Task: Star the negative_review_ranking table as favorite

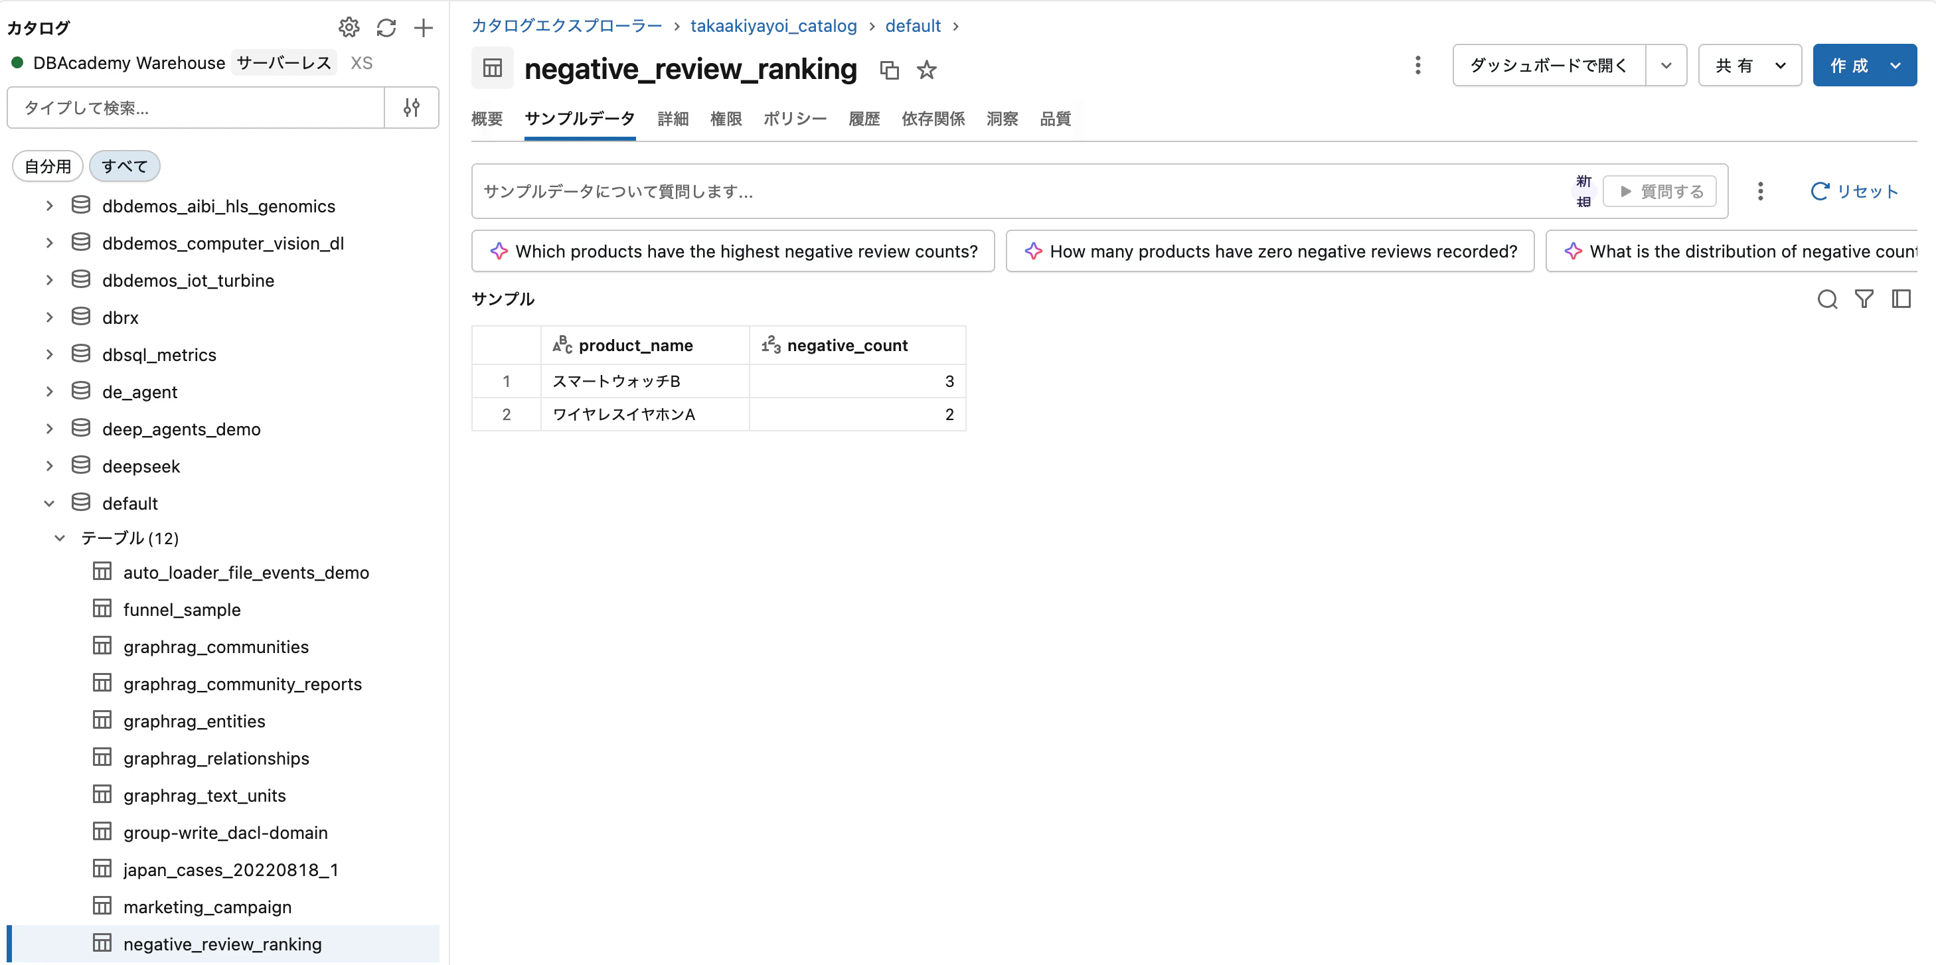Action: pyautogui.click(x=926, y=69)
